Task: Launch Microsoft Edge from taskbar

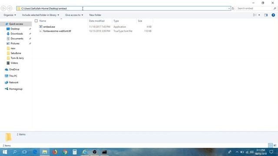Action: (35, 152)
